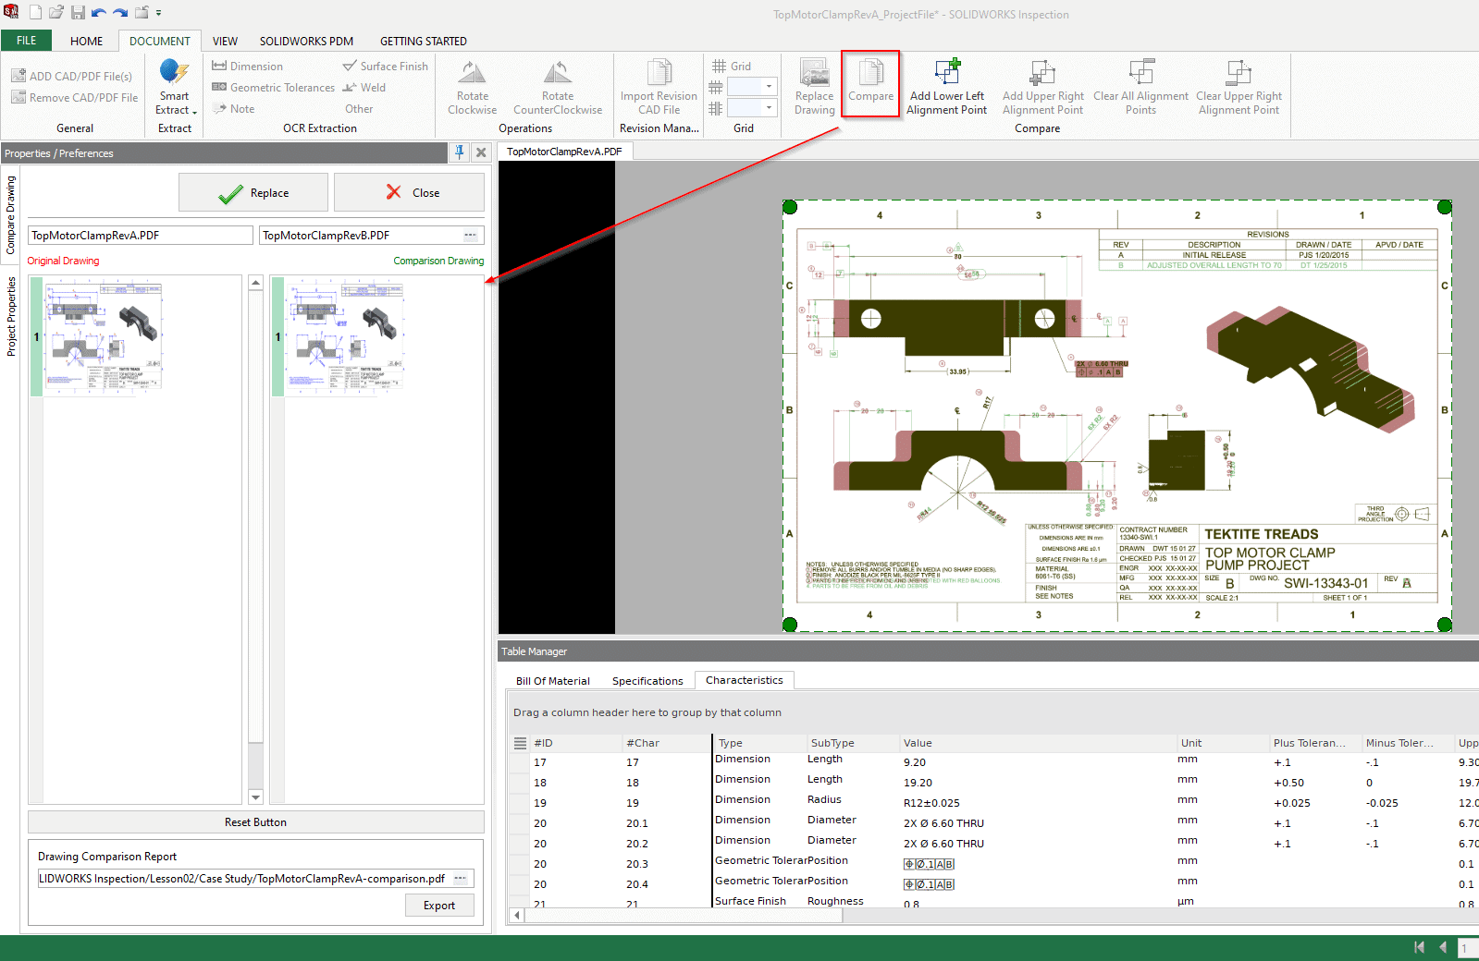1479x961 pixels.
Task: Click the Compare documents ribbon icon
Action: click(x=870, y=72)
